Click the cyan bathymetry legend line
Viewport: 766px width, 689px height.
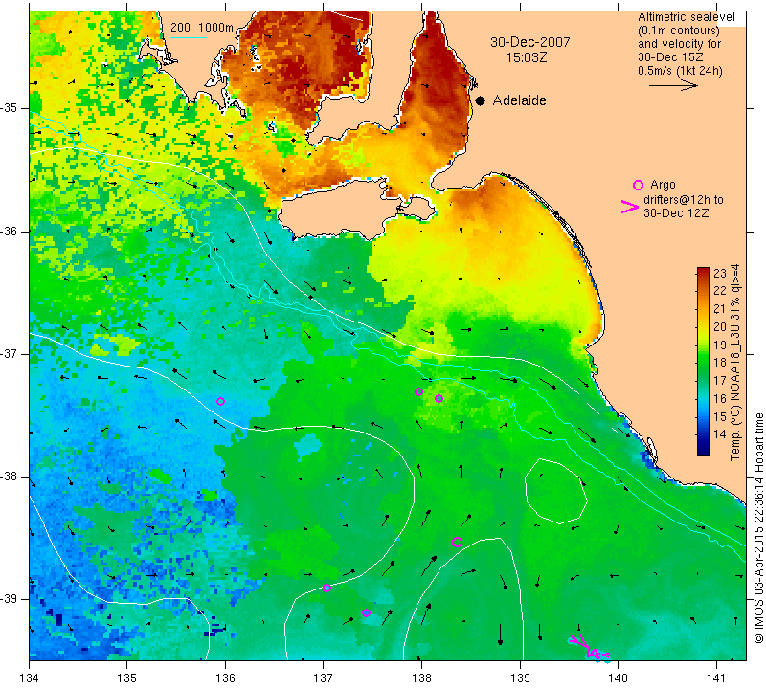coord(189,37)
